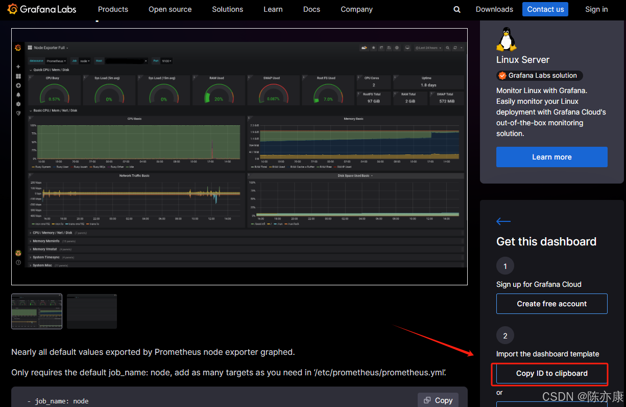626x407 pixels.
Task: Go back using the blue left arrow
Action: click(503, 221)
